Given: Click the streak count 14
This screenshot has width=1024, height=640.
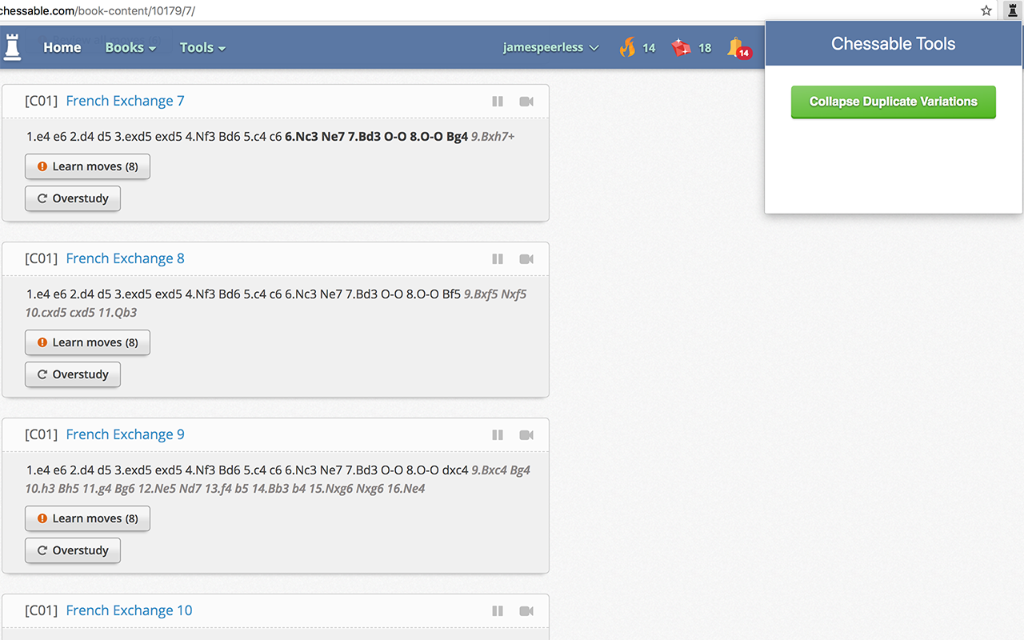Looking at the screenshot, I should (649, 48).
